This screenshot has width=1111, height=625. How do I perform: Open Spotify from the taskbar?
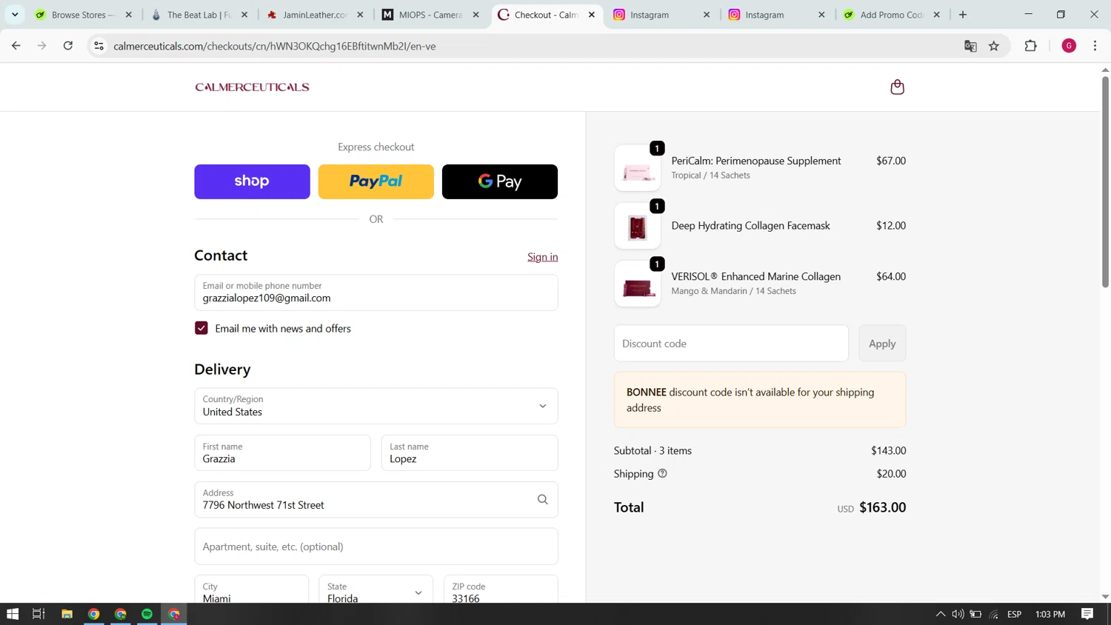click(x=147, y=614)
